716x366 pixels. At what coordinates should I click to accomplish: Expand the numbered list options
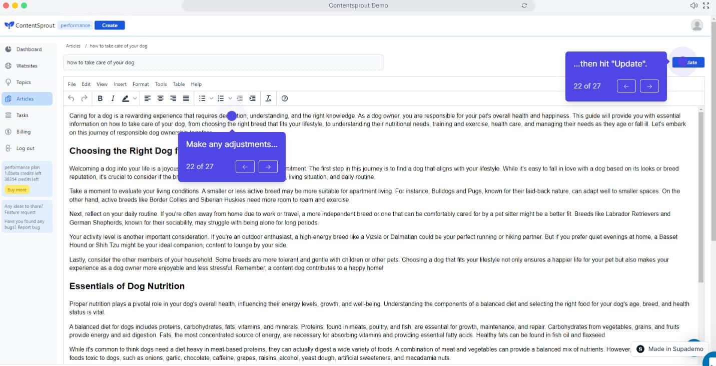click(x=230, y=98)
